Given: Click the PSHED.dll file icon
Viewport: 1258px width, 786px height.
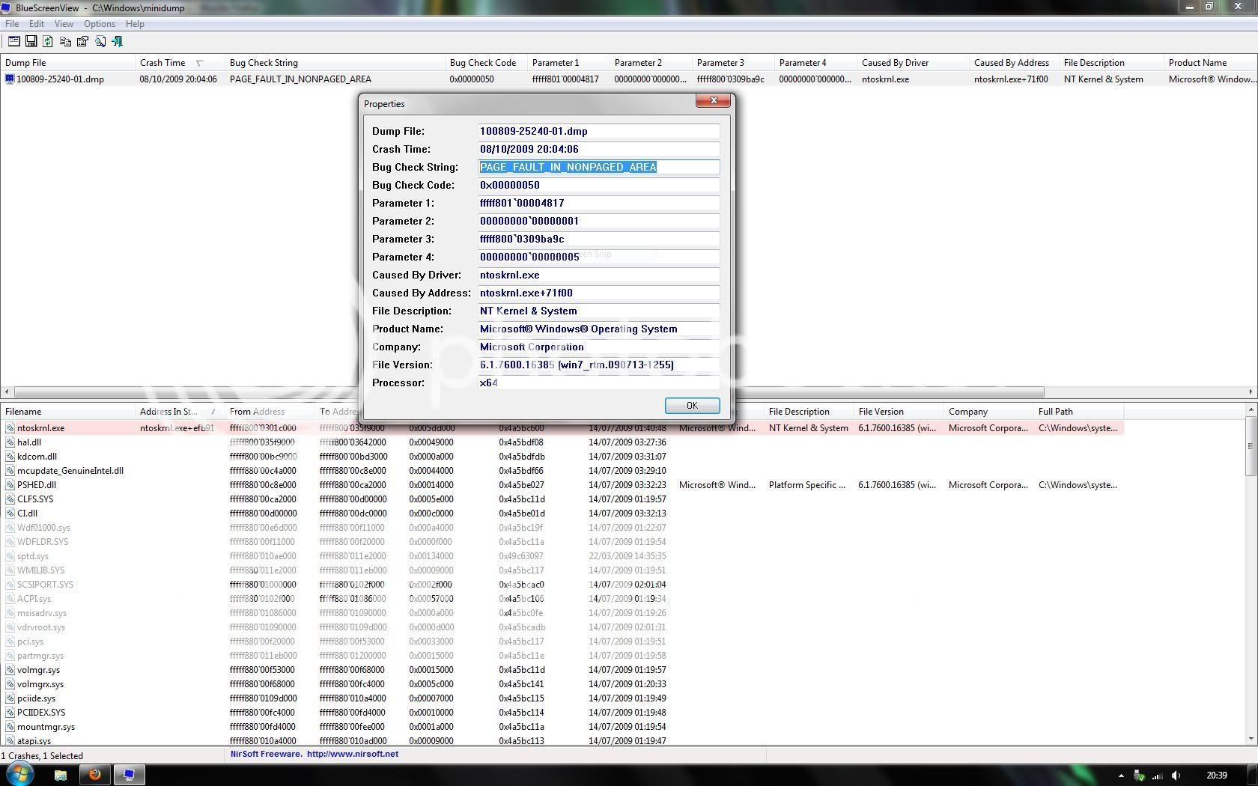Looking at the screenshot, I should click(10, 485).
